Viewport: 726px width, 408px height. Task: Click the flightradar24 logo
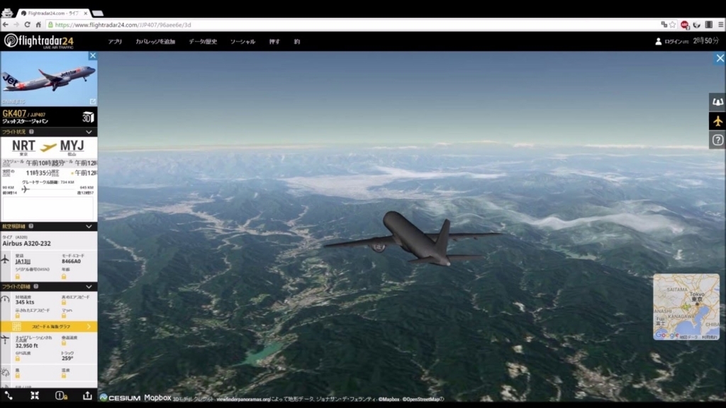[x=39, y=41]
